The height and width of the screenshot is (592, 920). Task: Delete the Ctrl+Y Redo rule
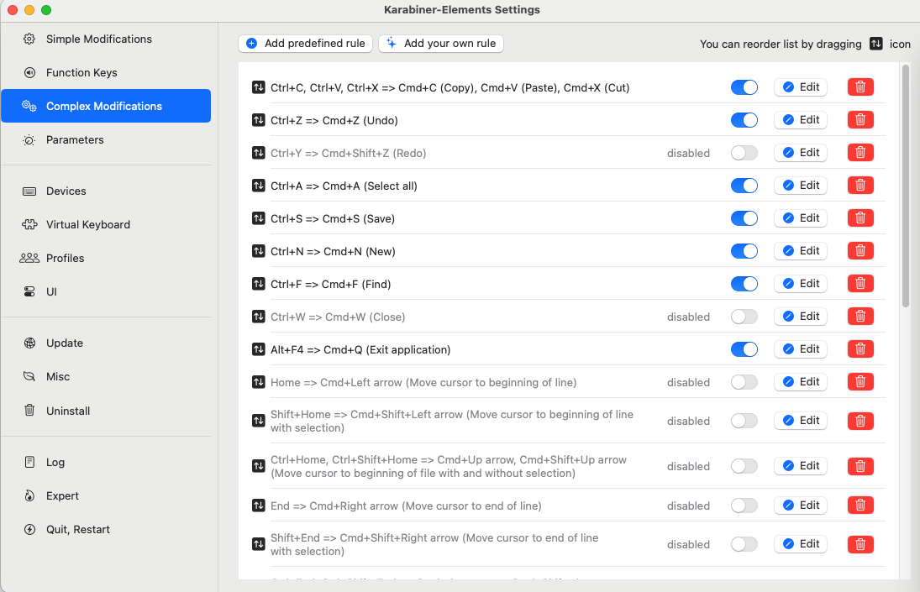[860, 152]
